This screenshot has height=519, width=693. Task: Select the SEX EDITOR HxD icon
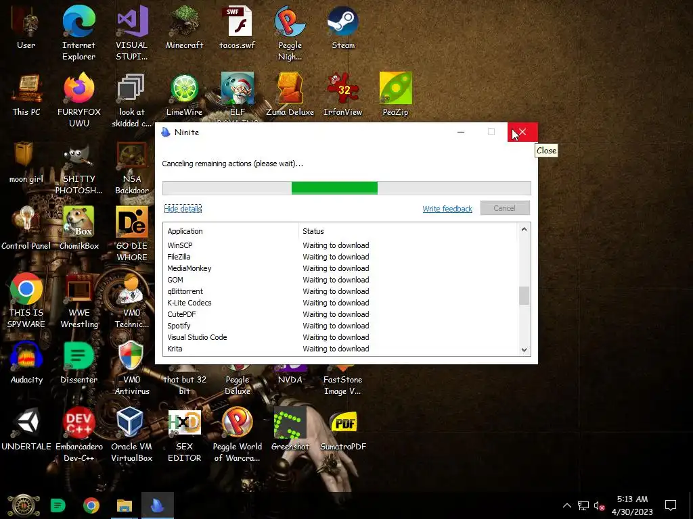(184, 435)
